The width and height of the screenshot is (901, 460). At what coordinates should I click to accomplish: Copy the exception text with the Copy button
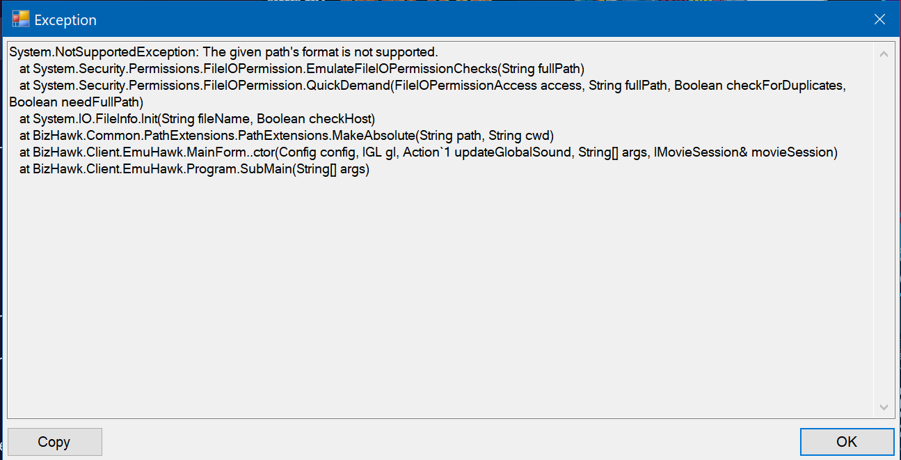tap(54, 442)
